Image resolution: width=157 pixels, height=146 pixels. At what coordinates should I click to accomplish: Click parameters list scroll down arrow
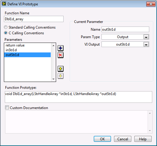(x=53, y=79)
